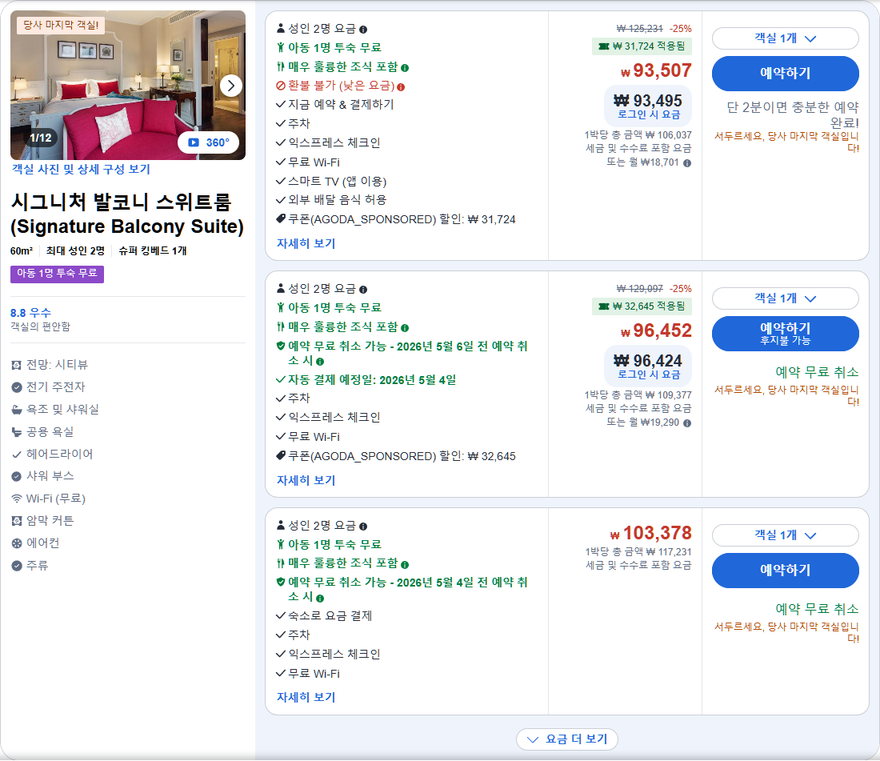This screenshot has width=880, height=761.
Task: Click info icon beside 조식 포함 in ₩93,507 offer
Action: [405, 68]
